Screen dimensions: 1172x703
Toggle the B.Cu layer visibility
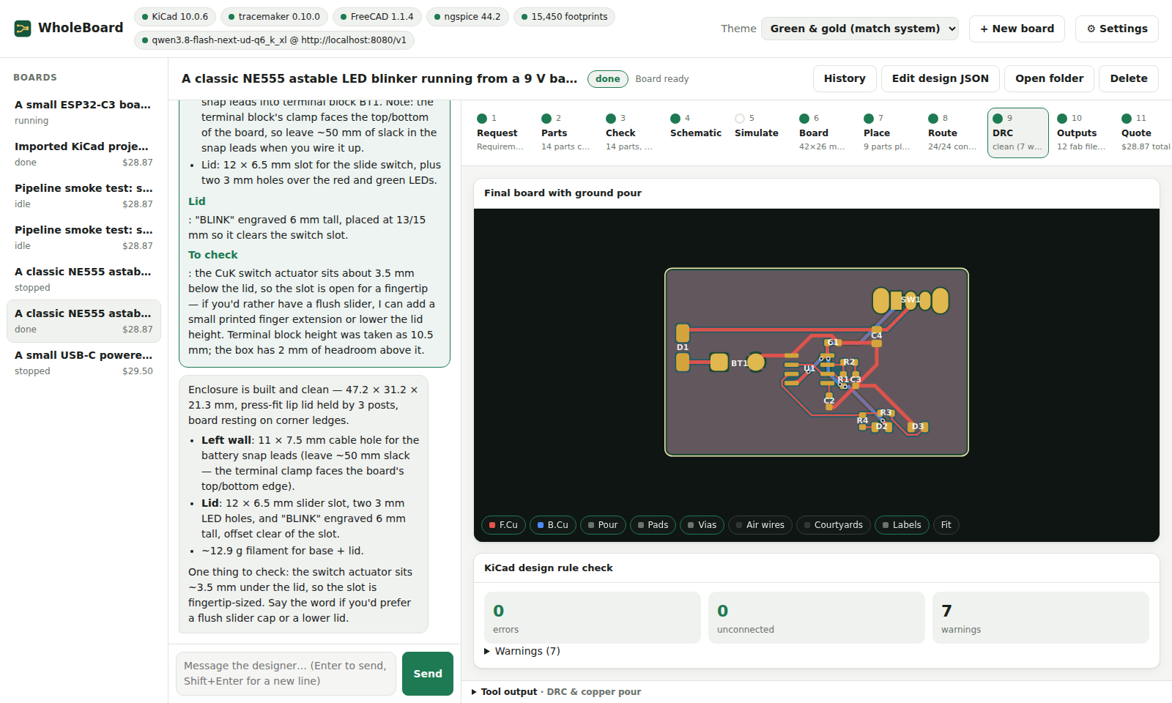coord(553,525)
